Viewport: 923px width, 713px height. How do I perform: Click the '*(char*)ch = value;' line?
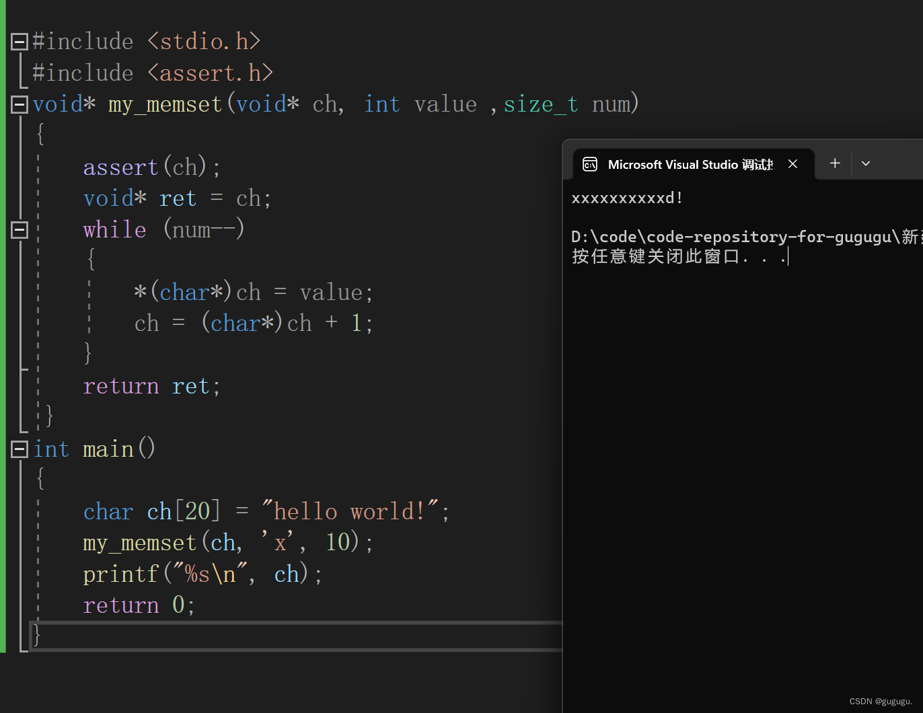coord(254,293)
